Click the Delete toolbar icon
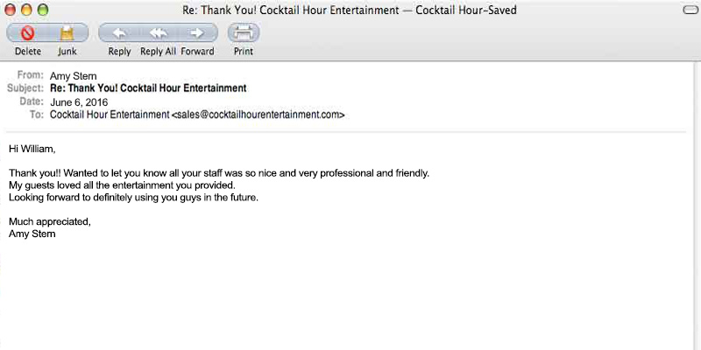This screenshot has width=701, height=350. pyautogui.click(x=27, y=34)
